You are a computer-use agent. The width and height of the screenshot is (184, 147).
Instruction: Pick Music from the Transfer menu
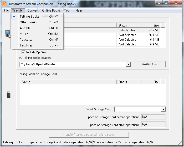tap(37, 34)
